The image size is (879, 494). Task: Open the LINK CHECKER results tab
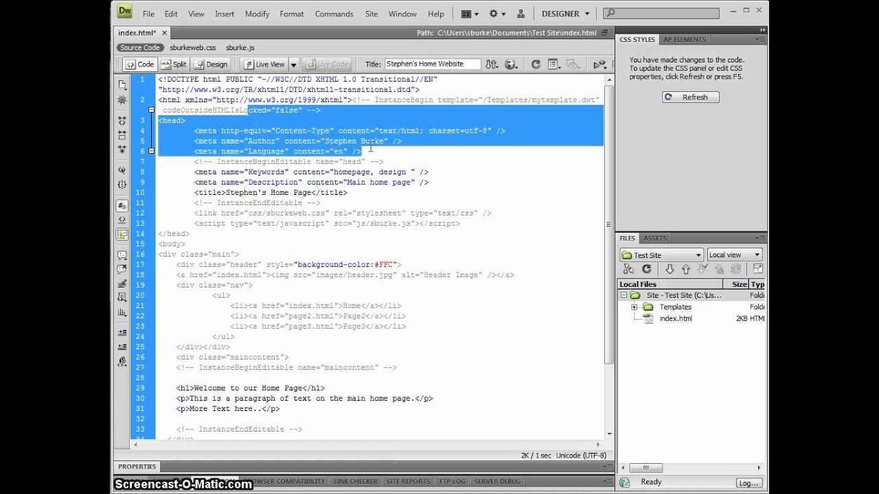355,482
